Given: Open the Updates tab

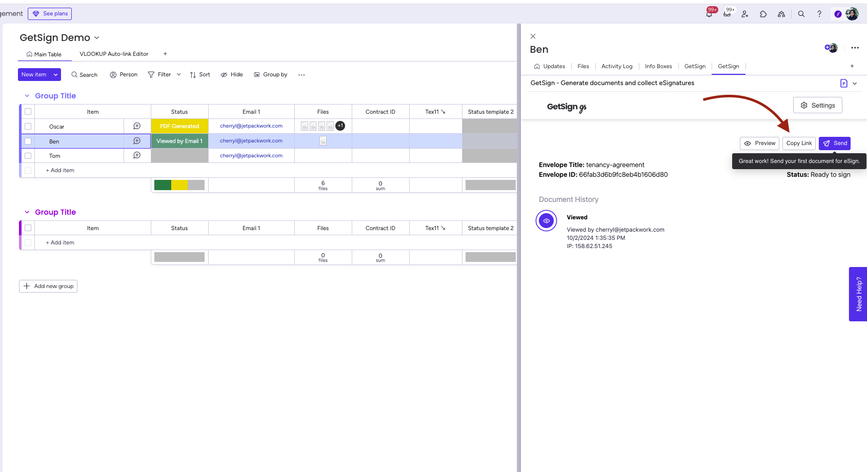Looking at the screenshot, I should (x=550, y=66).
